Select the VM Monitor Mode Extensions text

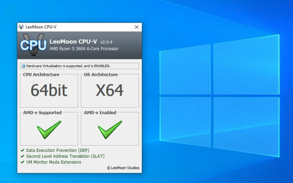coord(53,162)
